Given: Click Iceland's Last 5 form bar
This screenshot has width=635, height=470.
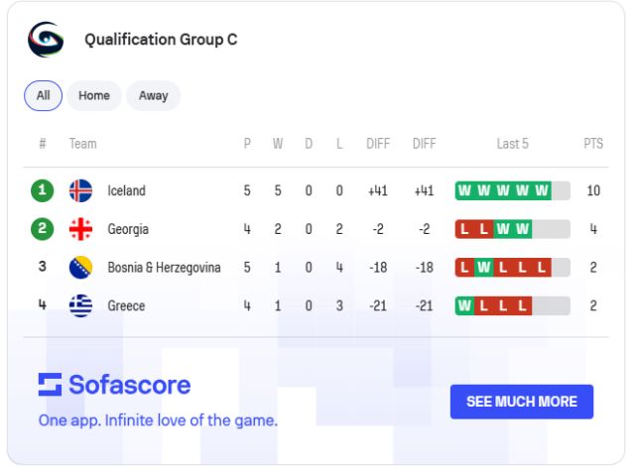Looking at the screenshot, I should 512,190.
